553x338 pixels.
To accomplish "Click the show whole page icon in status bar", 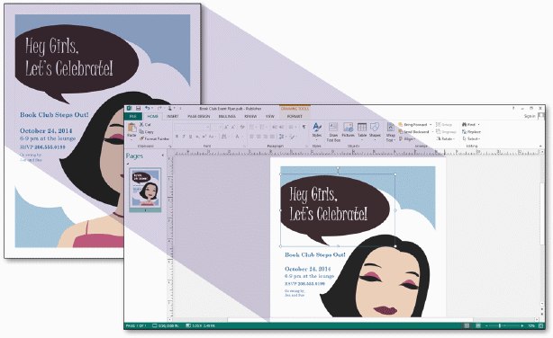I will coord(540,326).
